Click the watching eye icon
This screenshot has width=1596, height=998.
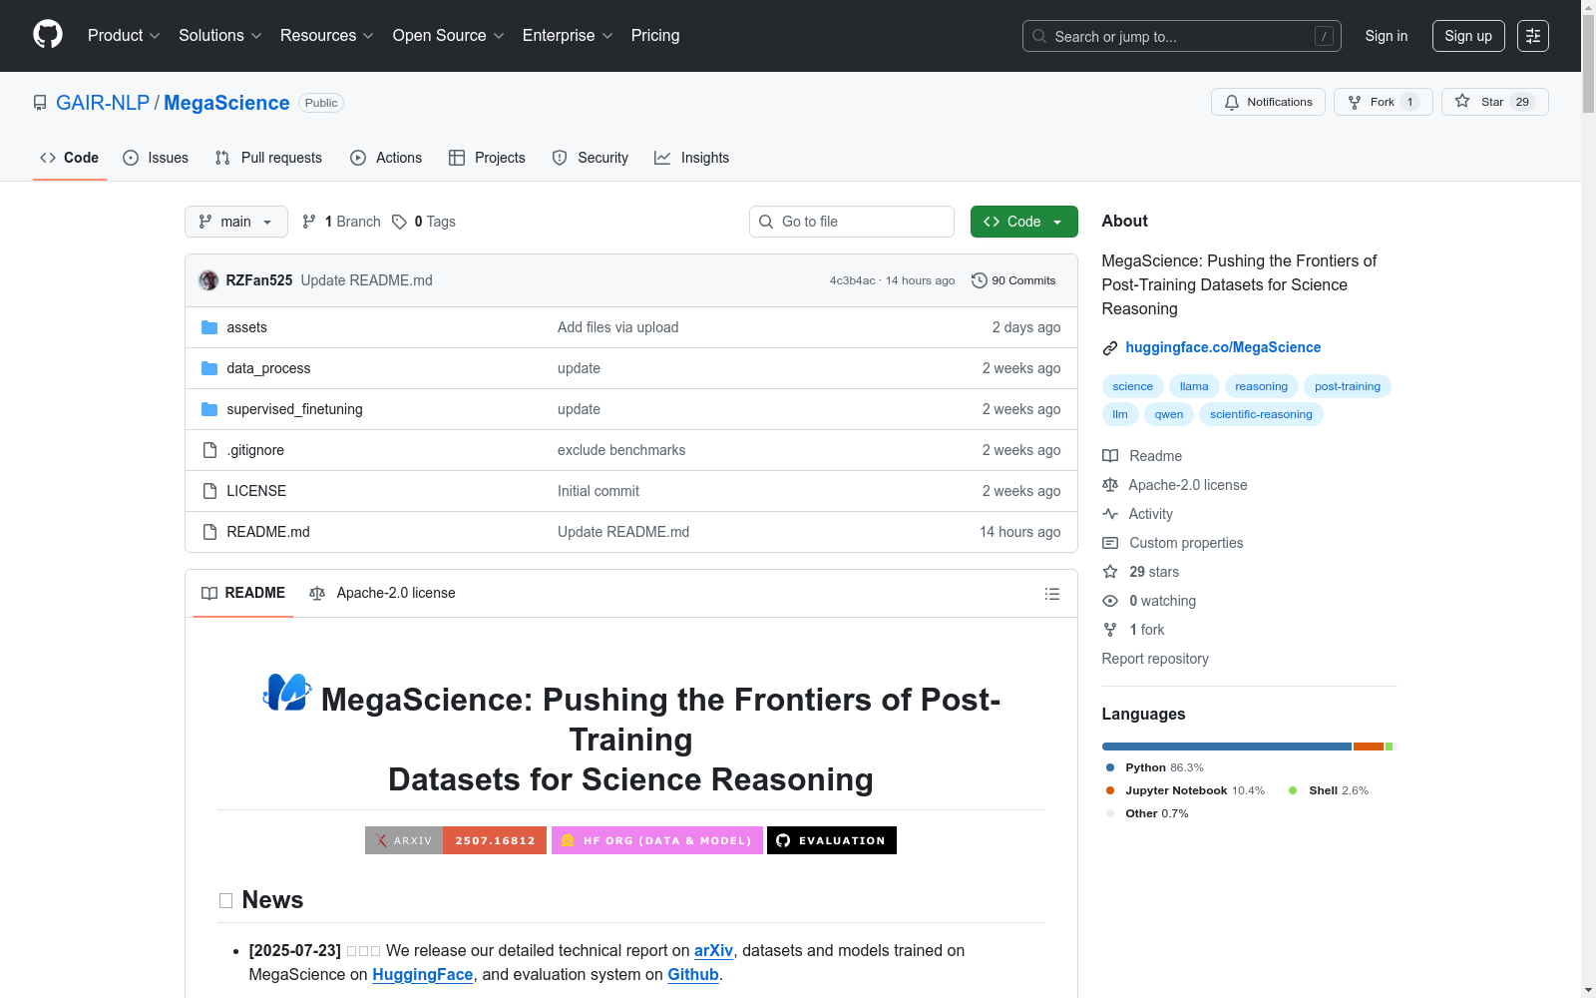click(1110, 601)
